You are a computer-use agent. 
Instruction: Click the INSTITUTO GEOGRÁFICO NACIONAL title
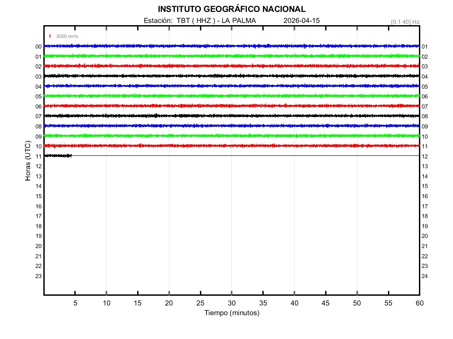click(231, 9)
